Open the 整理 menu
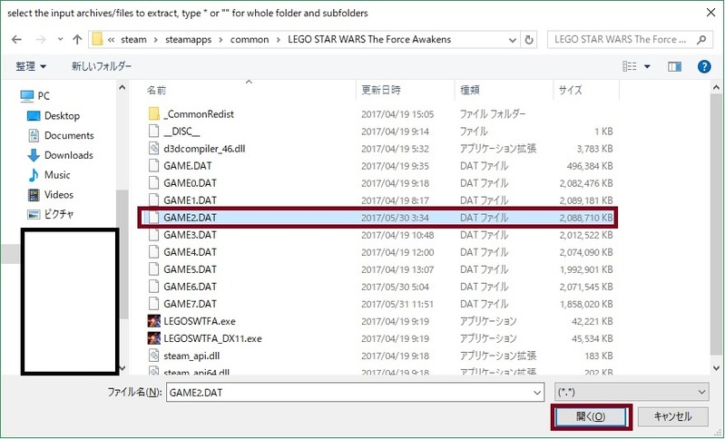Image resolution: width=725 pixels, height=439 pixels. point(31,66)
